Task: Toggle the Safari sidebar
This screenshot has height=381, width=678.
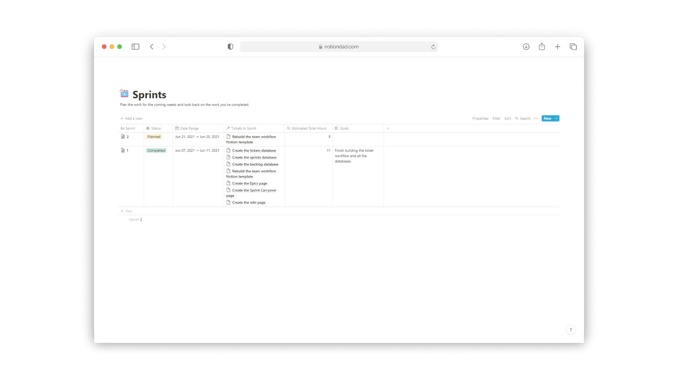Action: [135, 46]
